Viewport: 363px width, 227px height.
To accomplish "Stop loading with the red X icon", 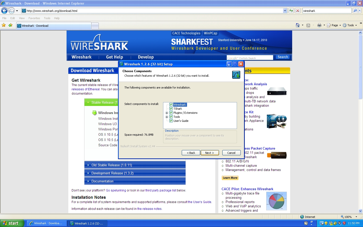I will pyautogui.click(x=298, y=11).
